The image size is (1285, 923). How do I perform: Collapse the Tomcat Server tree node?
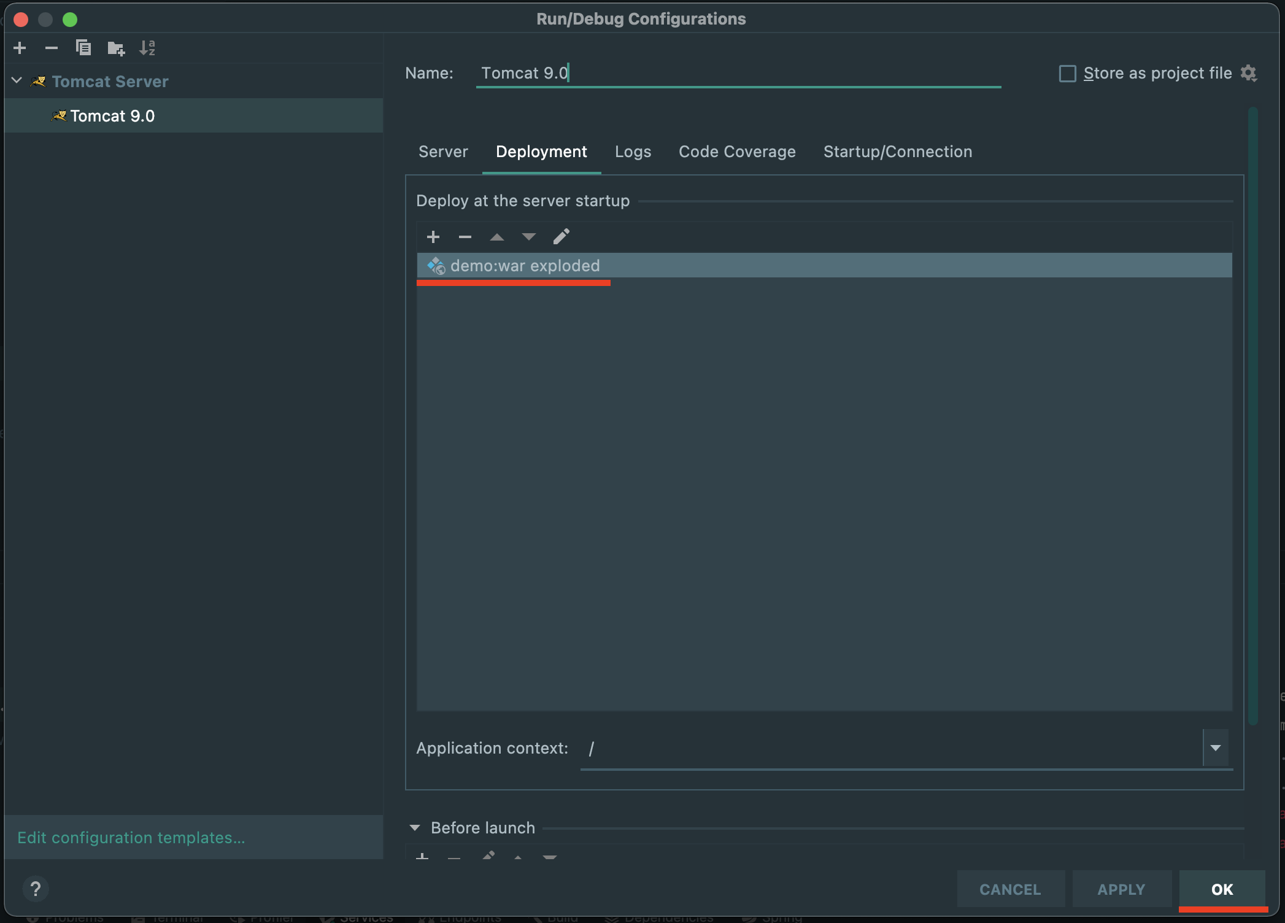pyautogui.click(x=17, y=81)
